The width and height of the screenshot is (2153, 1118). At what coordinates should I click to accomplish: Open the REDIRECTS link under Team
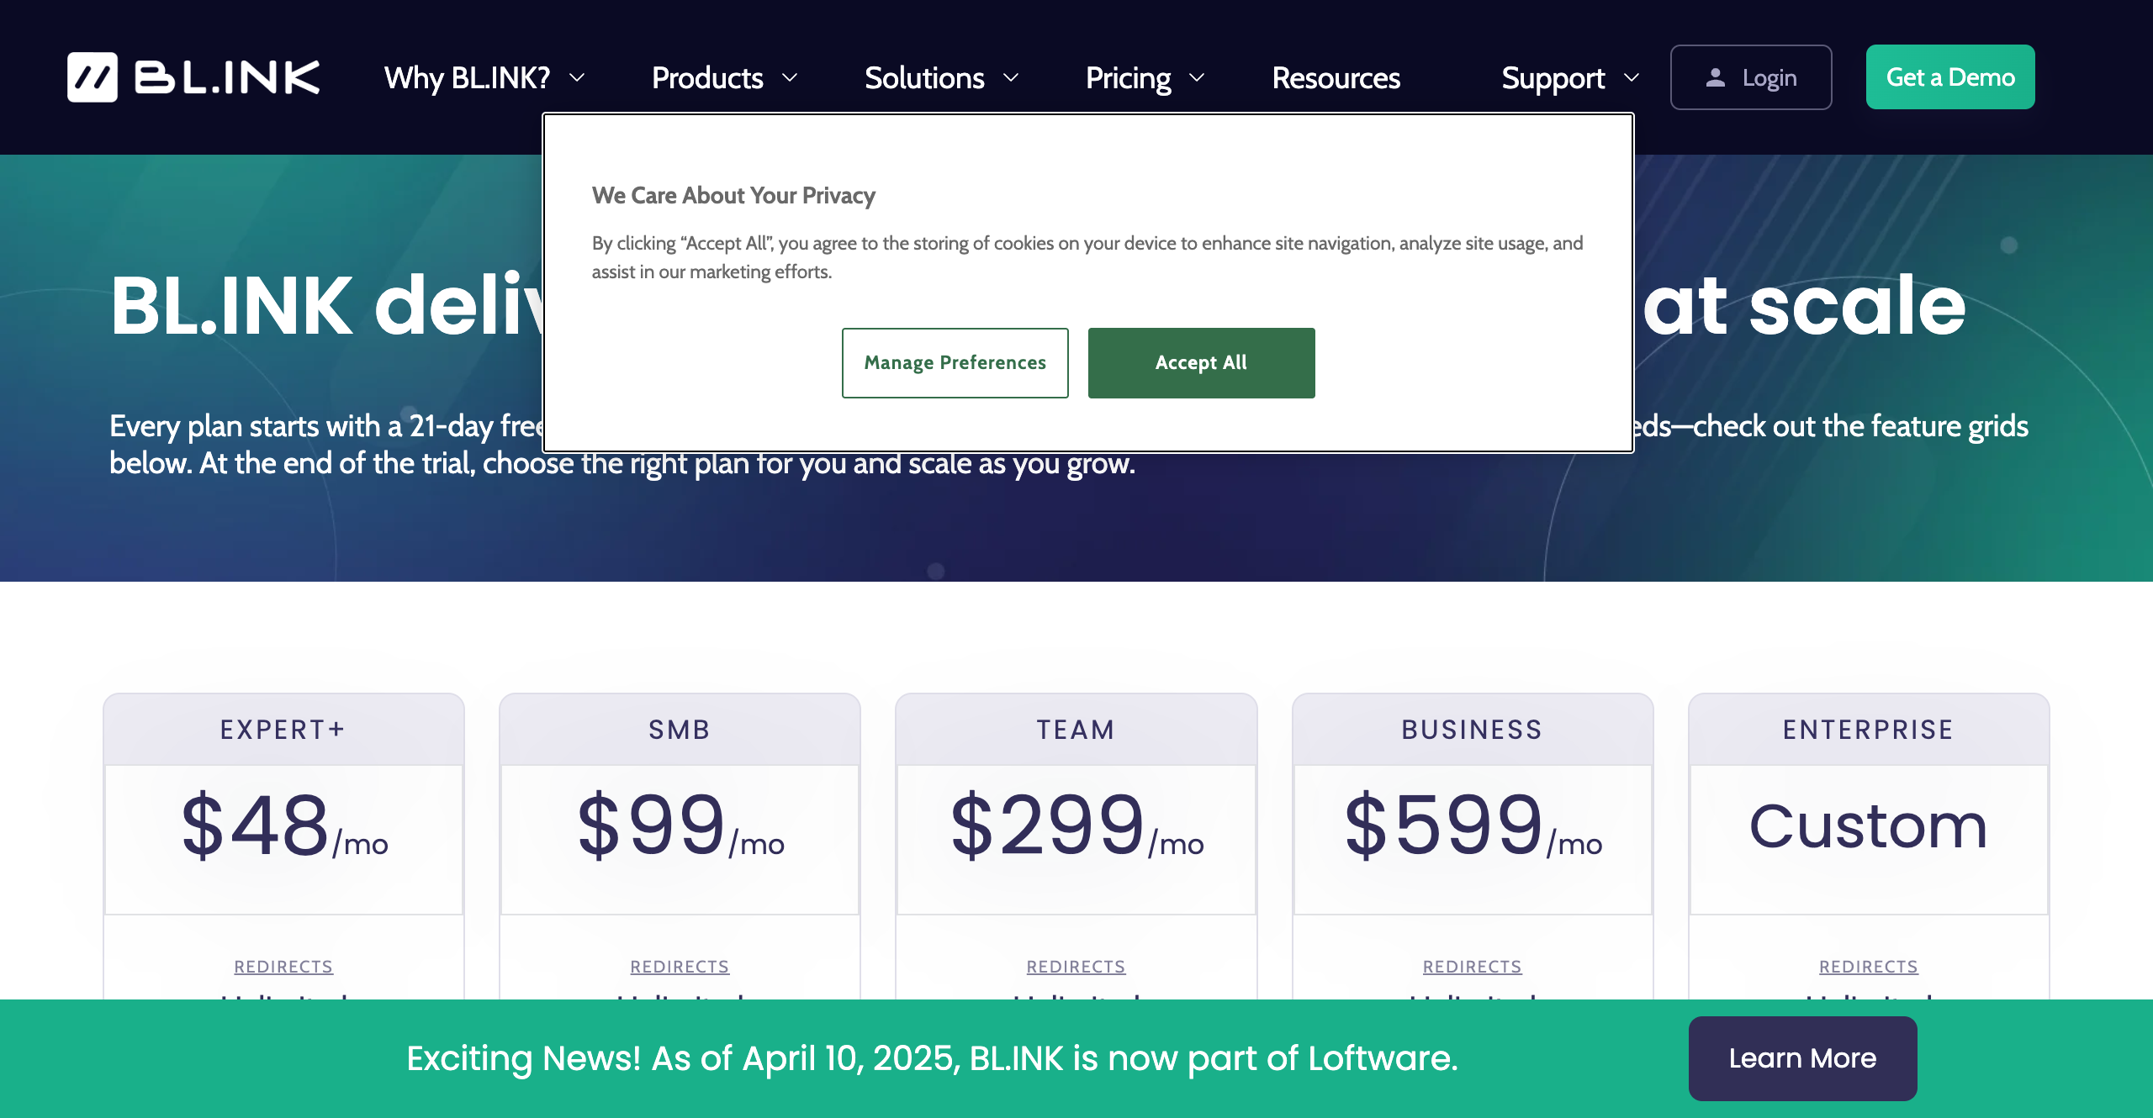point(1076,967)
